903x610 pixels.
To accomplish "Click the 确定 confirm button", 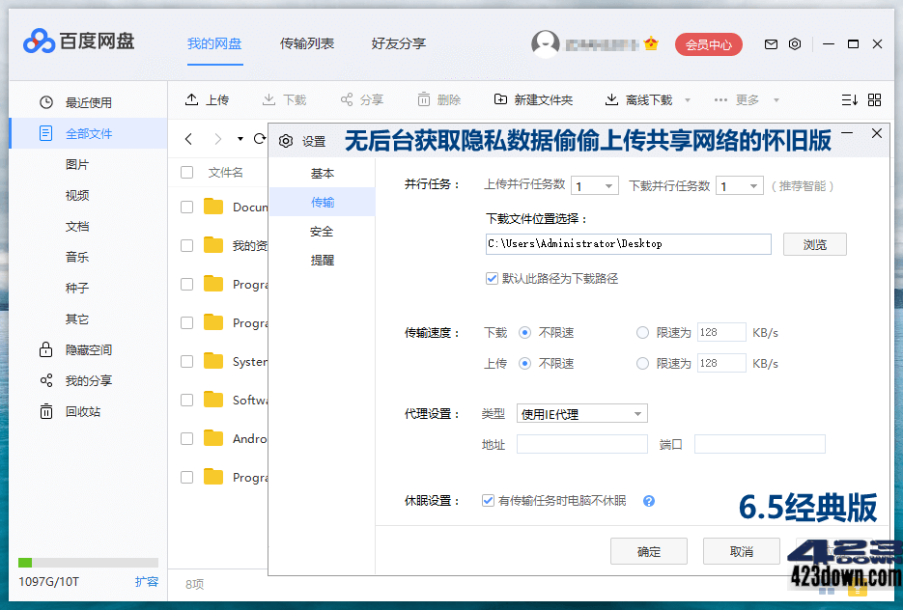I will pyautogui.click(x=648, y=551).
